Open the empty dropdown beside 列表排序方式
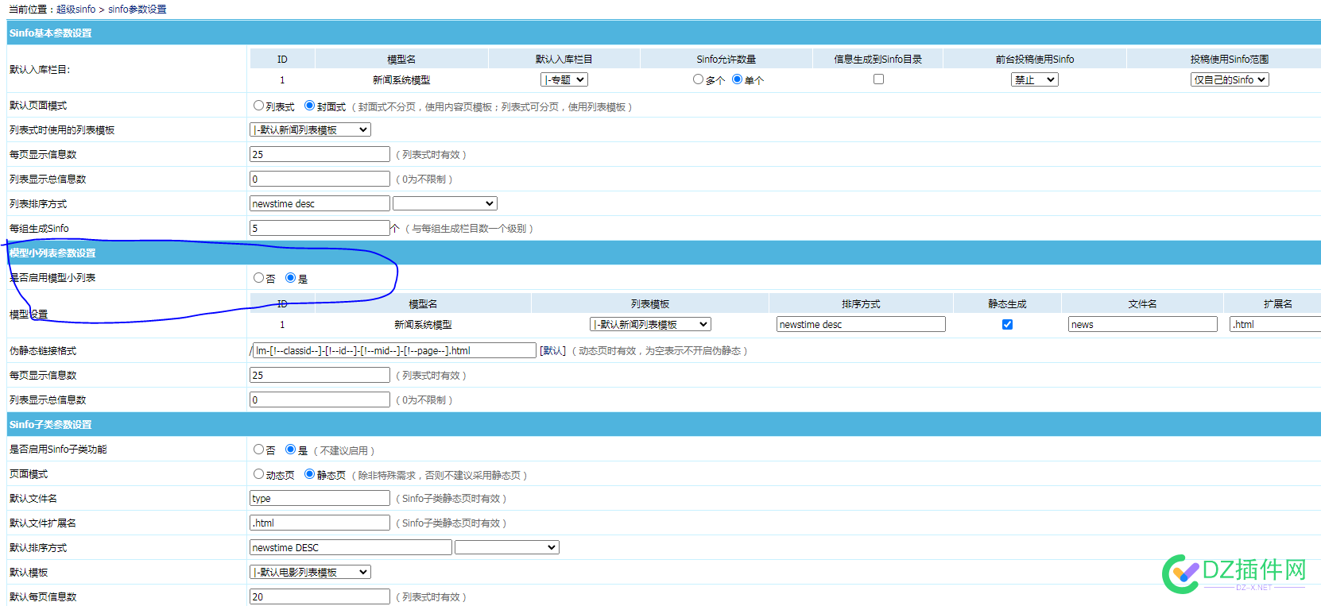Screen dimensions: 1321x606 [445, 203]
